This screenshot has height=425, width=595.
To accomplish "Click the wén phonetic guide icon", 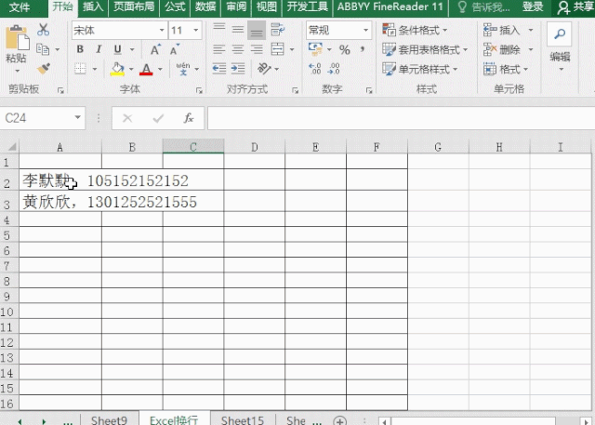I will (x=183, y=69).
